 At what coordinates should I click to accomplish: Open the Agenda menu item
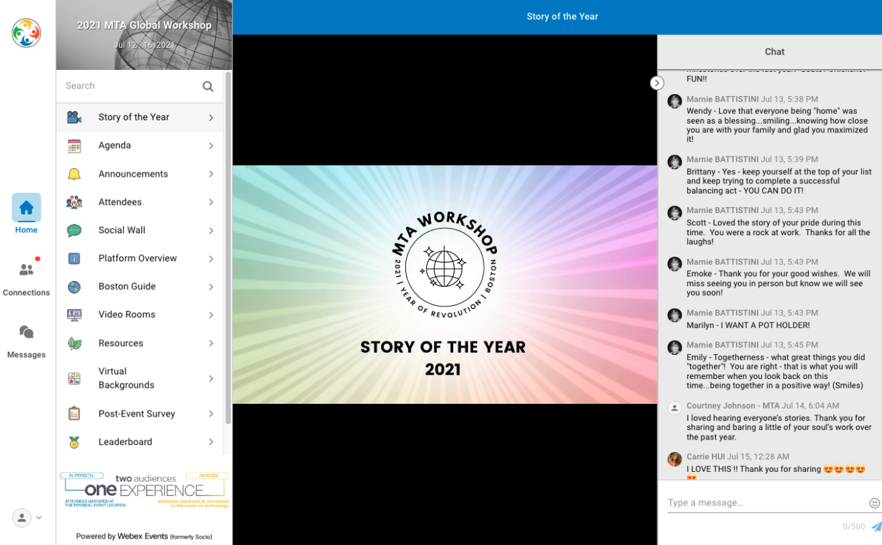140,146
